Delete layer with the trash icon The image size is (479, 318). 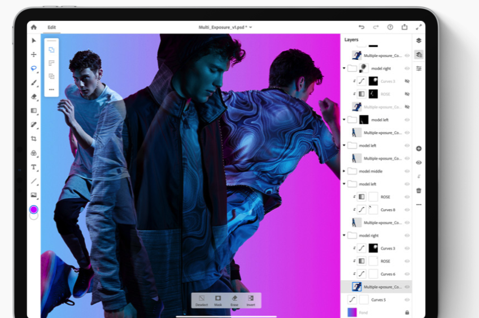419,190
